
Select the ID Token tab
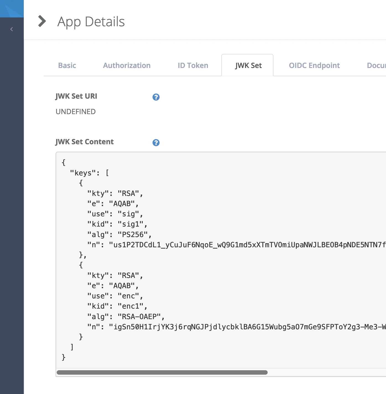click(193, 65)
